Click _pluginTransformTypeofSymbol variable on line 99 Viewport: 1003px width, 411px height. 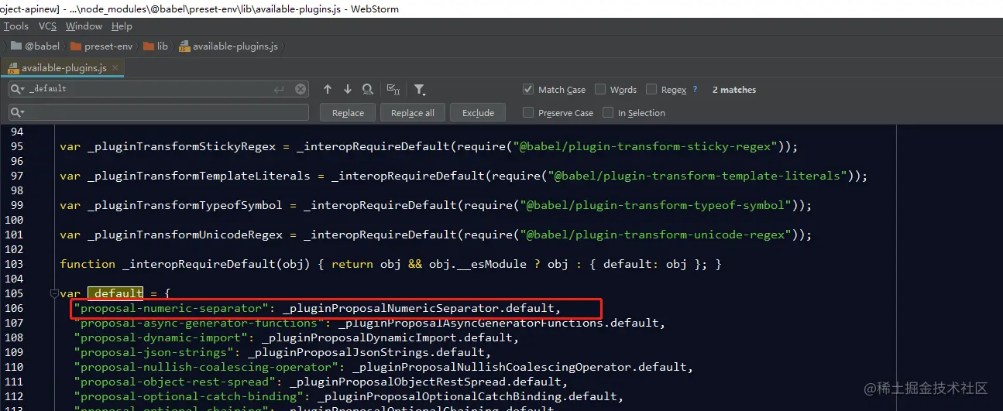185,206
